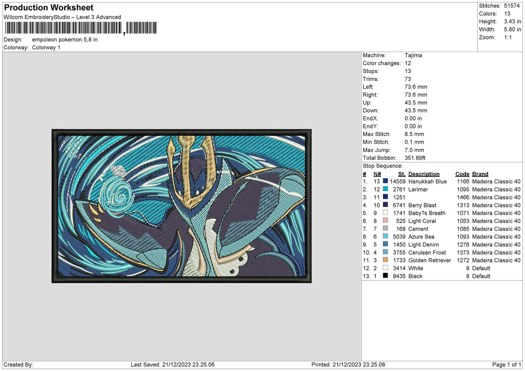525x371 pixels.
Task: Click the Wilcom EmbroideryStudio subtitle
Action: [x=62, y=17]
